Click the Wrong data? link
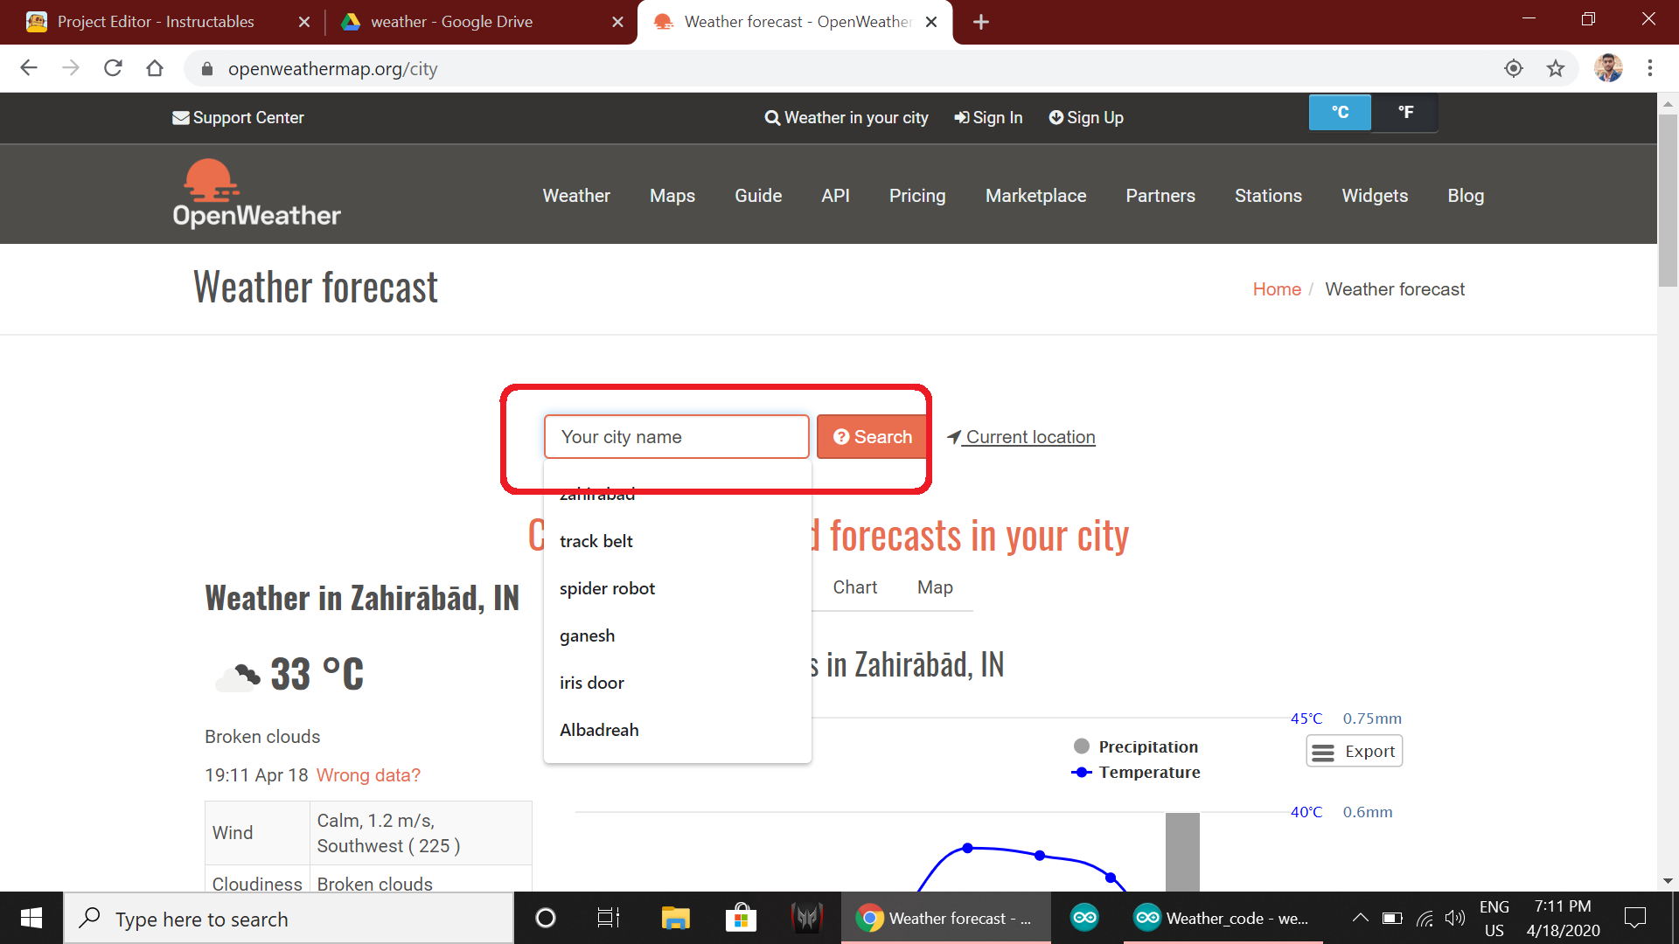The width and height of the screenshot is (1679, 944). [368, 775]
